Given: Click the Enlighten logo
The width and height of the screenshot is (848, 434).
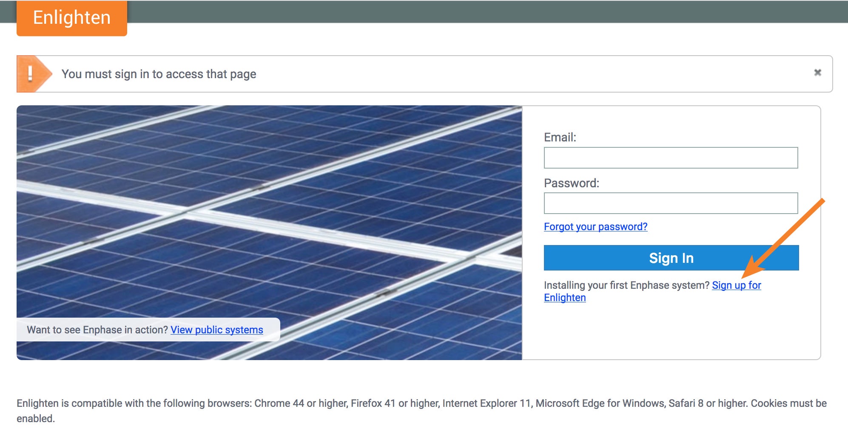Looking at the screenshot, I should (x=72, y=18).
